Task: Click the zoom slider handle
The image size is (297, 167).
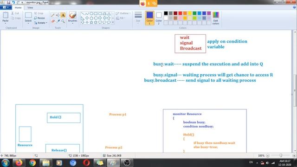Action: tap(281, 155)
